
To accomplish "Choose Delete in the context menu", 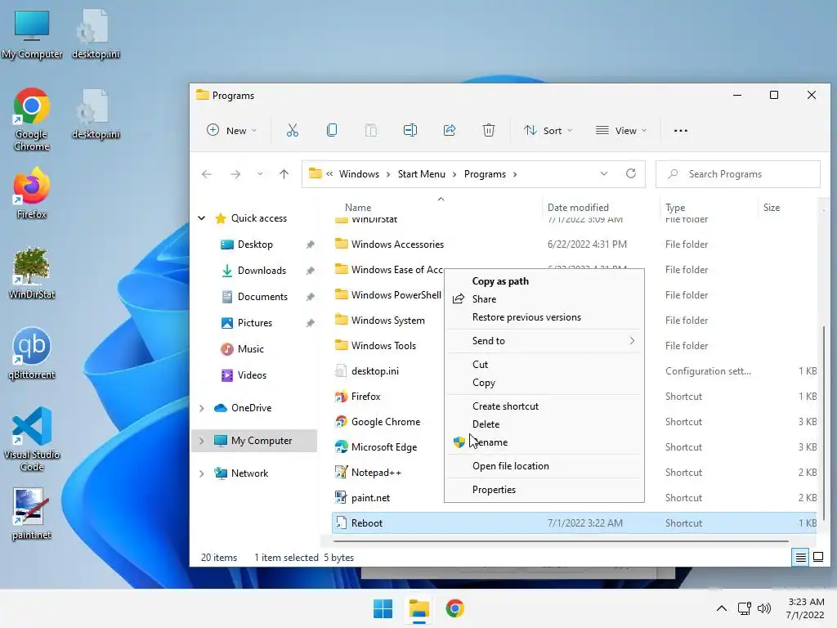I will coord(544,424).
